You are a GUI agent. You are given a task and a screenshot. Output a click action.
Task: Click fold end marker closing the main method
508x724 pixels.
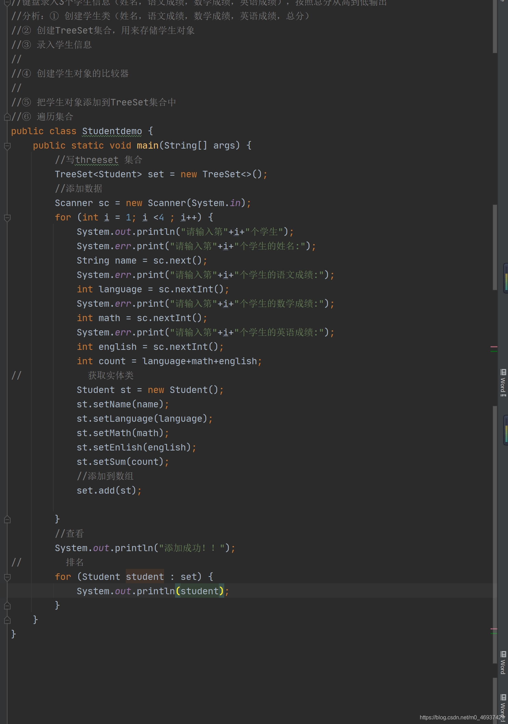coord(7,620)
